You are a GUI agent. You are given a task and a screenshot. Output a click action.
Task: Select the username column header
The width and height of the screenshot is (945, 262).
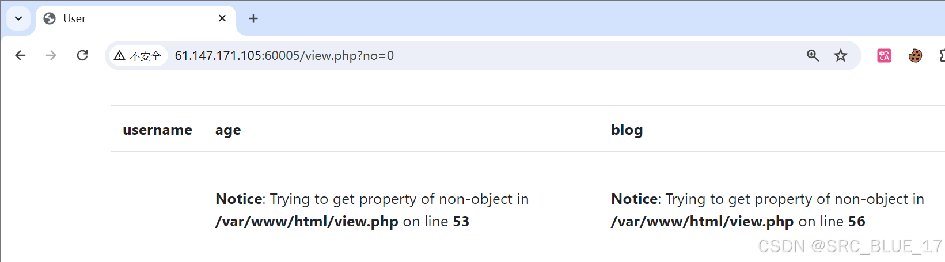click(157, 130)
